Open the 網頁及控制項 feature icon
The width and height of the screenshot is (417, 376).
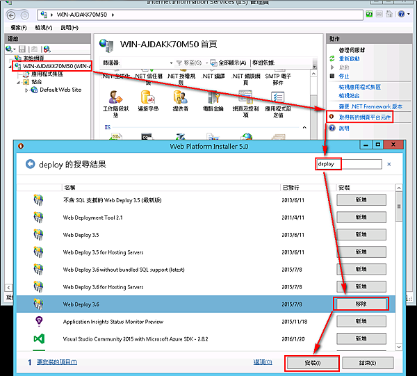pos(245,97)
